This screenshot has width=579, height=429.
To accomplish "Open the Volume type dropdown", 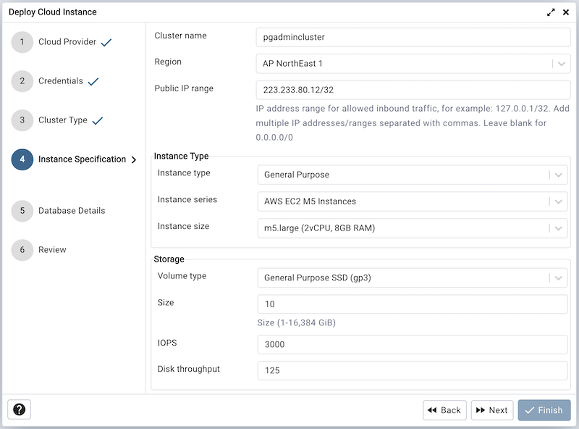I will (559, 277).
